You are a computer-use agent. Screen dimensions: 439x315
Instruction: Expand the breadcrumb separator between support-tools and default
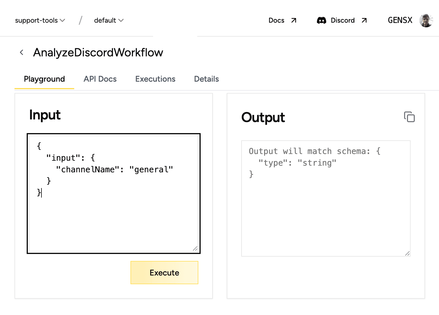pos(80,20)
